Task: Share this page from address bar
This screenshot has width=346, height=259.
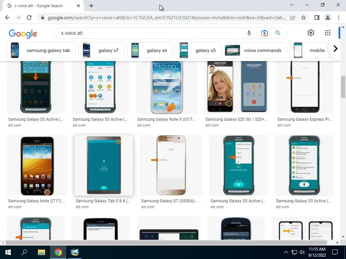Action: (293, 18)
